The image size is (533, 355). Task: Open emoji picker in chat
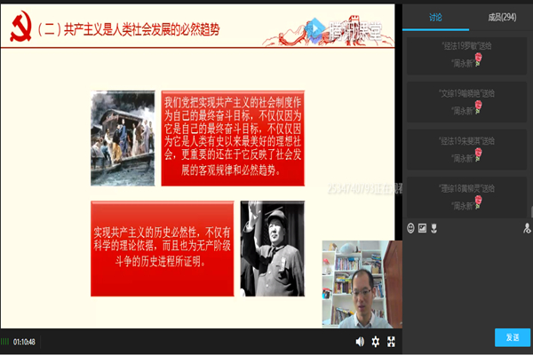[x=411, y=228]
